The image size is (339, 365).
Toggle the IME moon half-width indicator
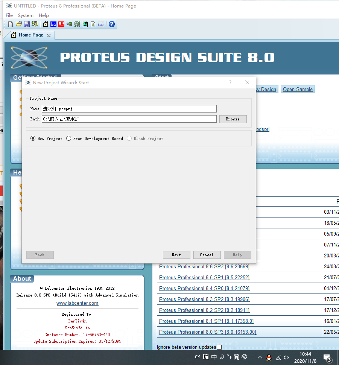[222, 357]
